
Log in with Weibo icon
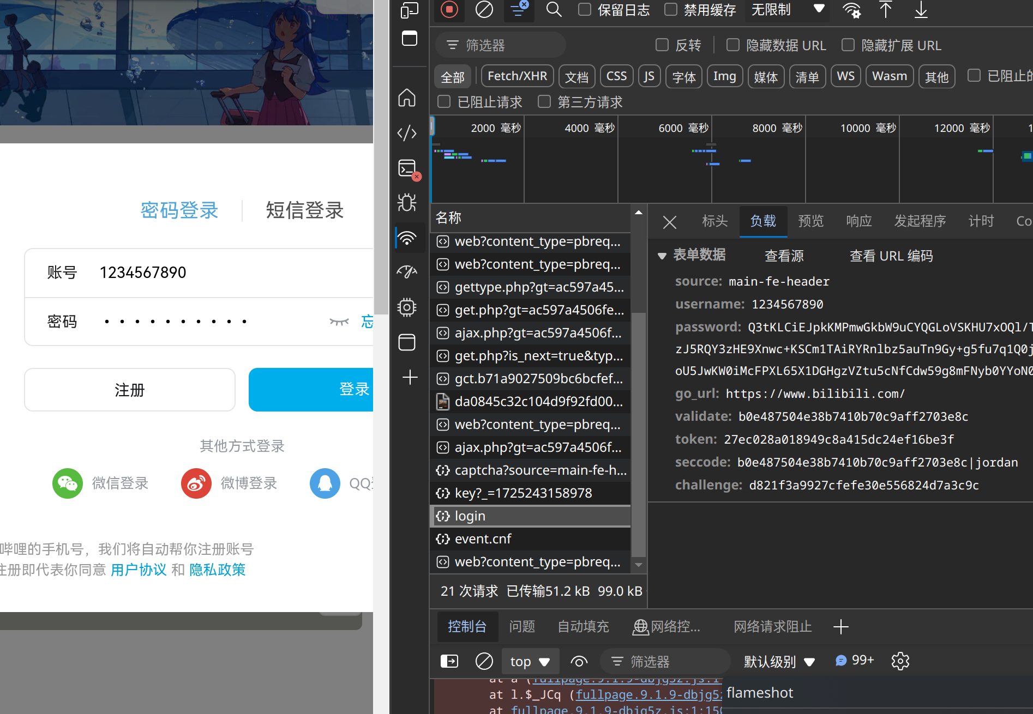point(196,483)
